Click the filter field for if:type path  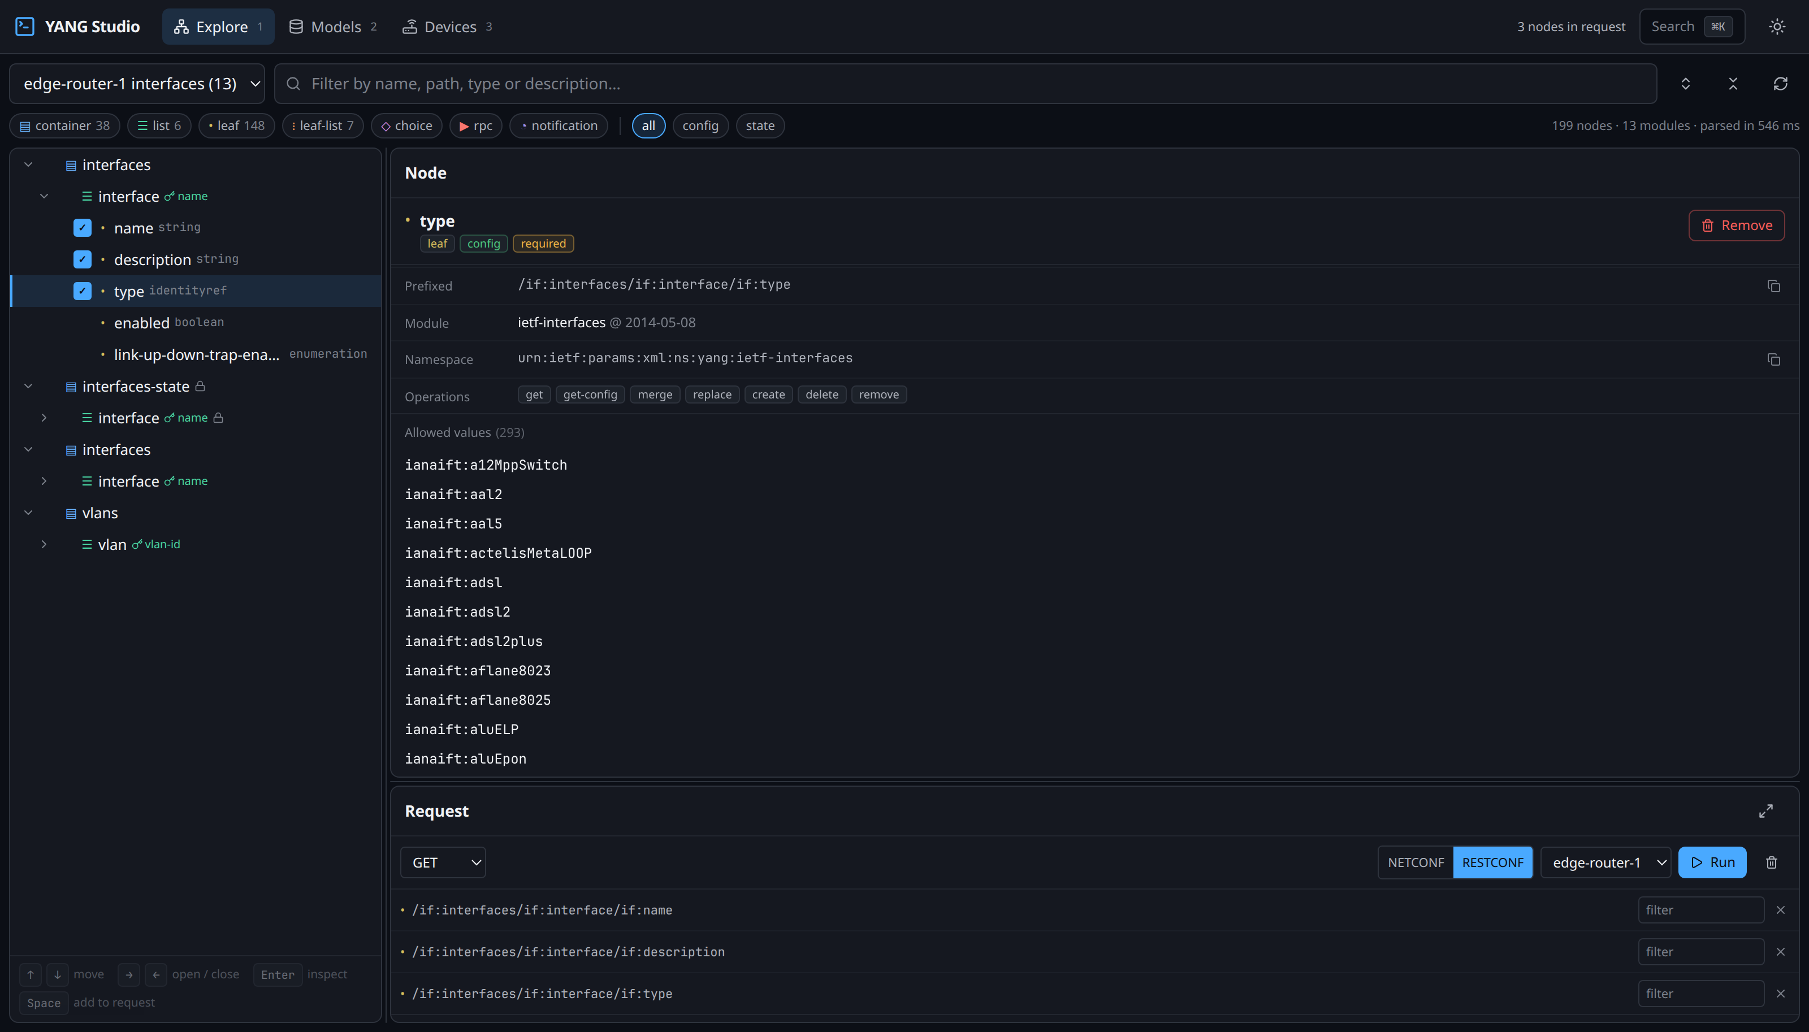coord(1700,994)
